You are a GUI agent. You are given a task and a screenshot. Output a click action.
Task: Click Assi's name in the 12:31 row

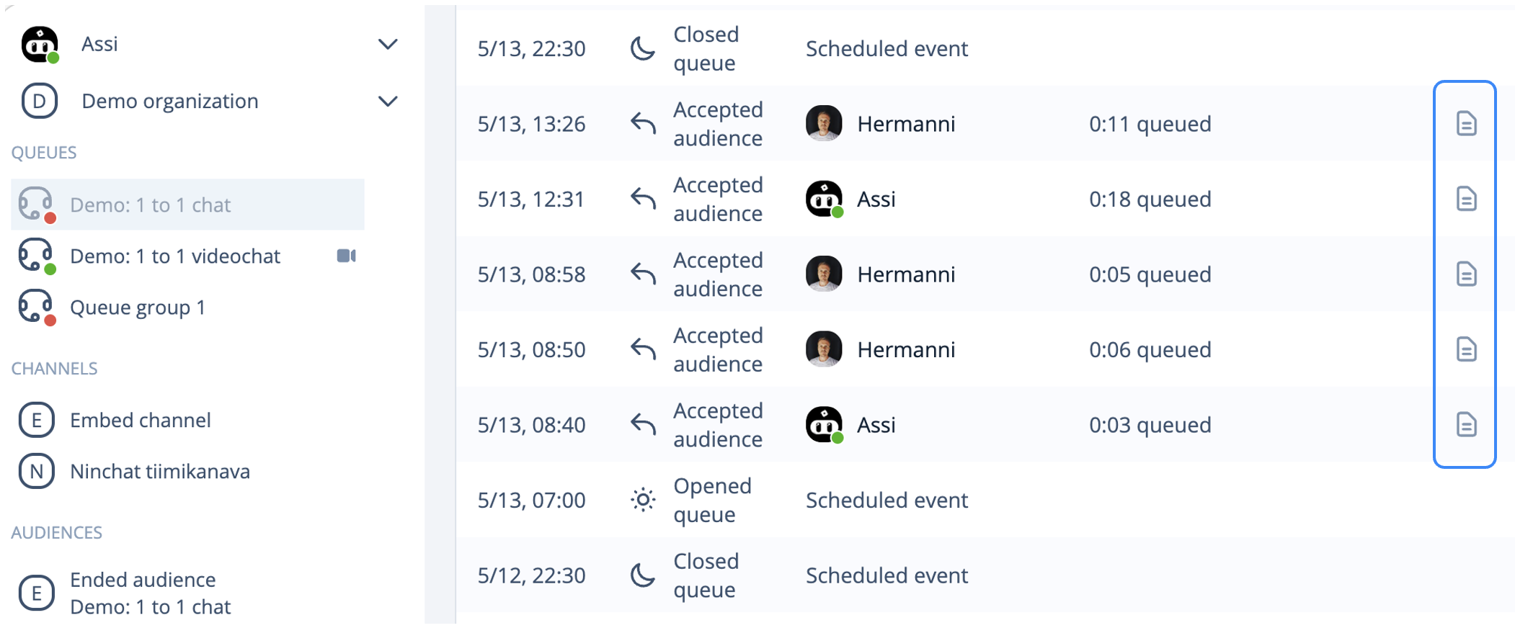(x=876, y=199)
